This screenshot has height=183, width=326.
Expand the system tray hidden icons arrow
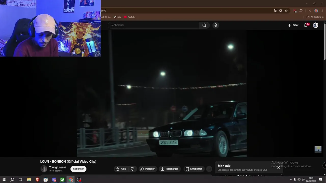(291, 180)
